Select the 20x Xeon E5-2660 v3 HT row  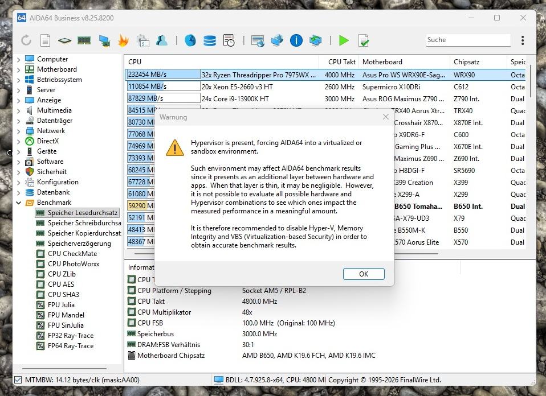click(325, 86)
